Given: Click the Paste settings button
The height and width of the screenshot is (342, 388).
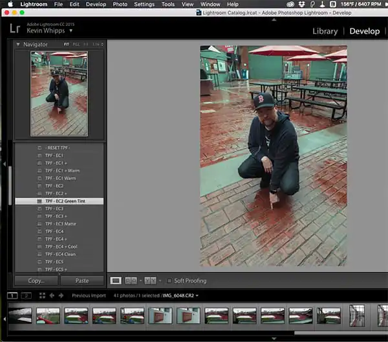Looking at the screenshot, I should [82, 280].
